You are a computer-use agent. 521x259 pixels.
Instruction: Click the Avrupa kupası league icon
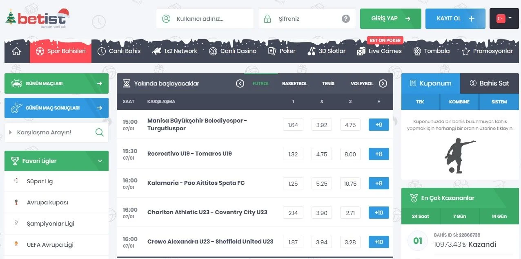click(16, 202)
